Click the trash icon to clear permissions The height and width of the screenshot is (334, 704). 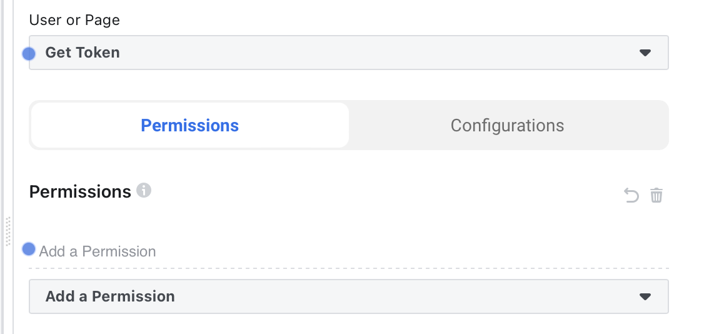pyautogui.click(x=656, y=195)
